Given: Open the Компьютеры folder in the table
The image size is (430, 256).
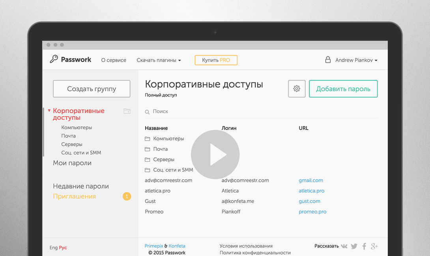Looking at the screenshot, I should point(169,139).
